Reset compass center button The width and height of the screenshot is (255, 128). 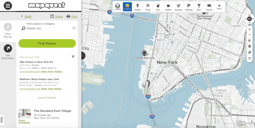[x=249, y=19]
